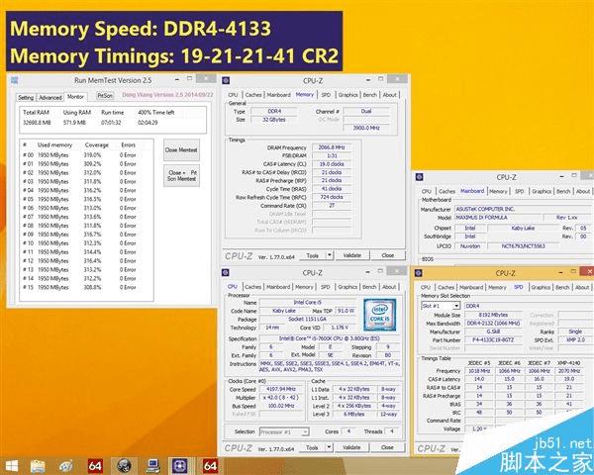Screen dimensions: 594x475
Task: Click the first red 64 taskbar icon
Action: pos(95,465)
